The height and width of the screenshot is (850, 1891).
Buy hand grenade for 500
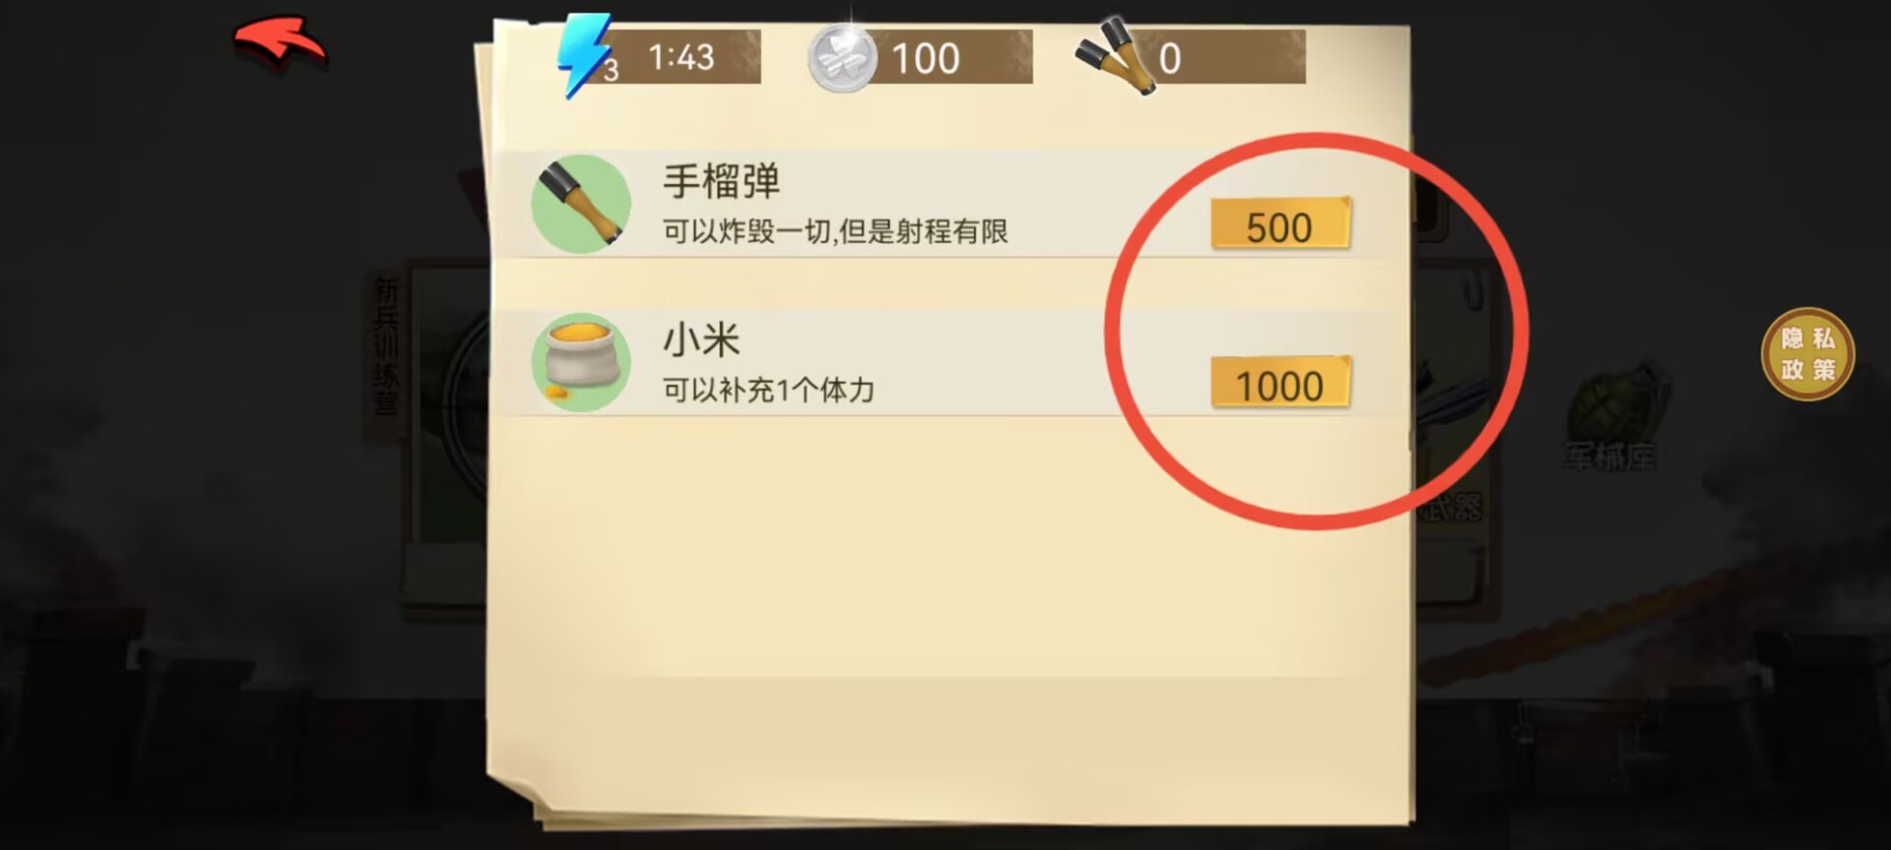pyautogui.click(x=1280, y=225)
